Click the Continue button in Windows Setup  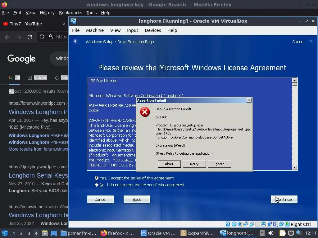point(284,199)
